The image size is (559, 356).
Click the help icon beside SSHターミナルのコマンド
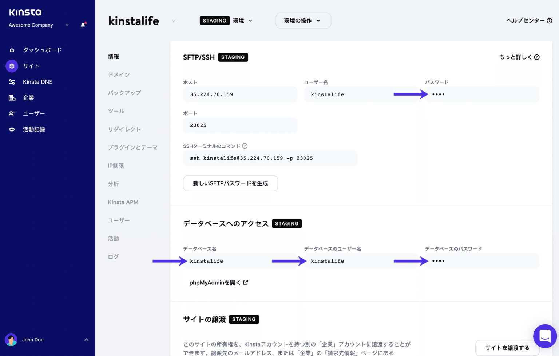[245, 146]
